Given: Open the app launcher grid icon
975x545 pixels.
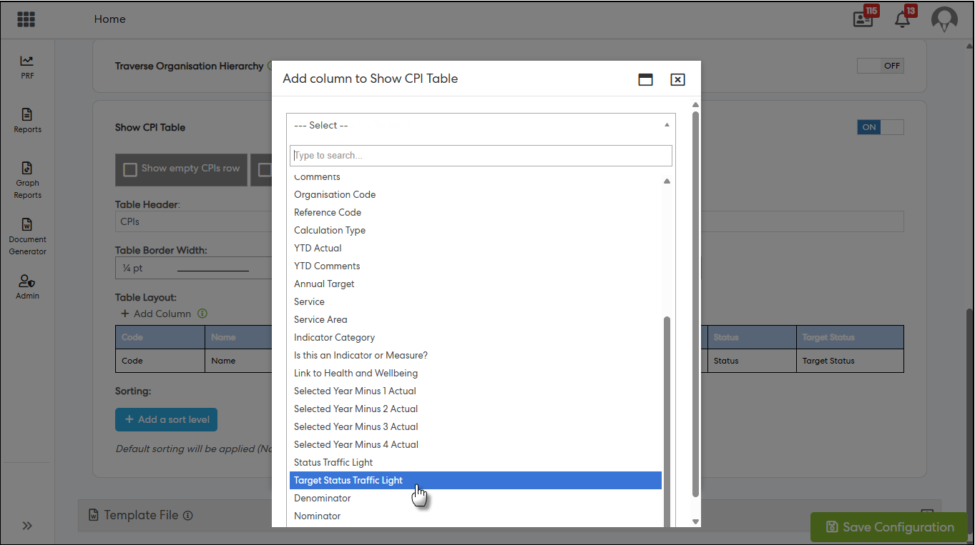Looking at the screenshot, I should [x=26, y=19].
